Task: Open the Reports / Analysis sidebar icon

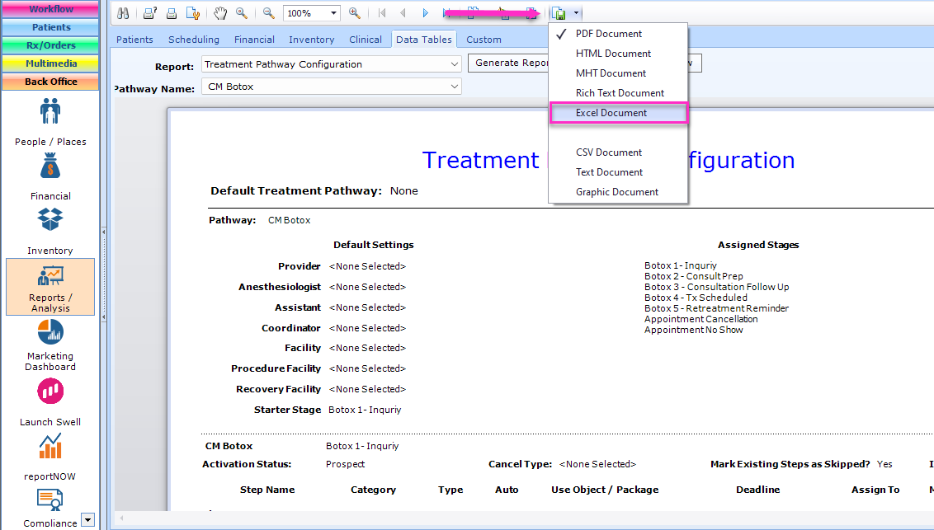Action: click(x=50, y=287)
